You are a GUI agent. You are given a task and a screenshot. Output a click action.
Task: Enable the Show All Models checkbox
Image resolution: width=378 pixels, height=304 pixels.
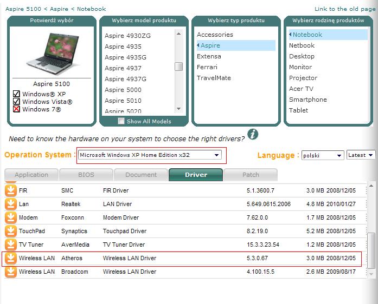tap(121, 121)
